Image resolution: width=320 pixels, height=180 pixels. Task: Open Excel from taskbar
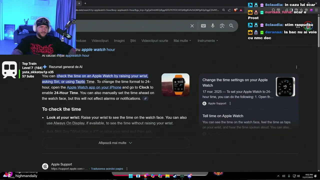(182, 176)
